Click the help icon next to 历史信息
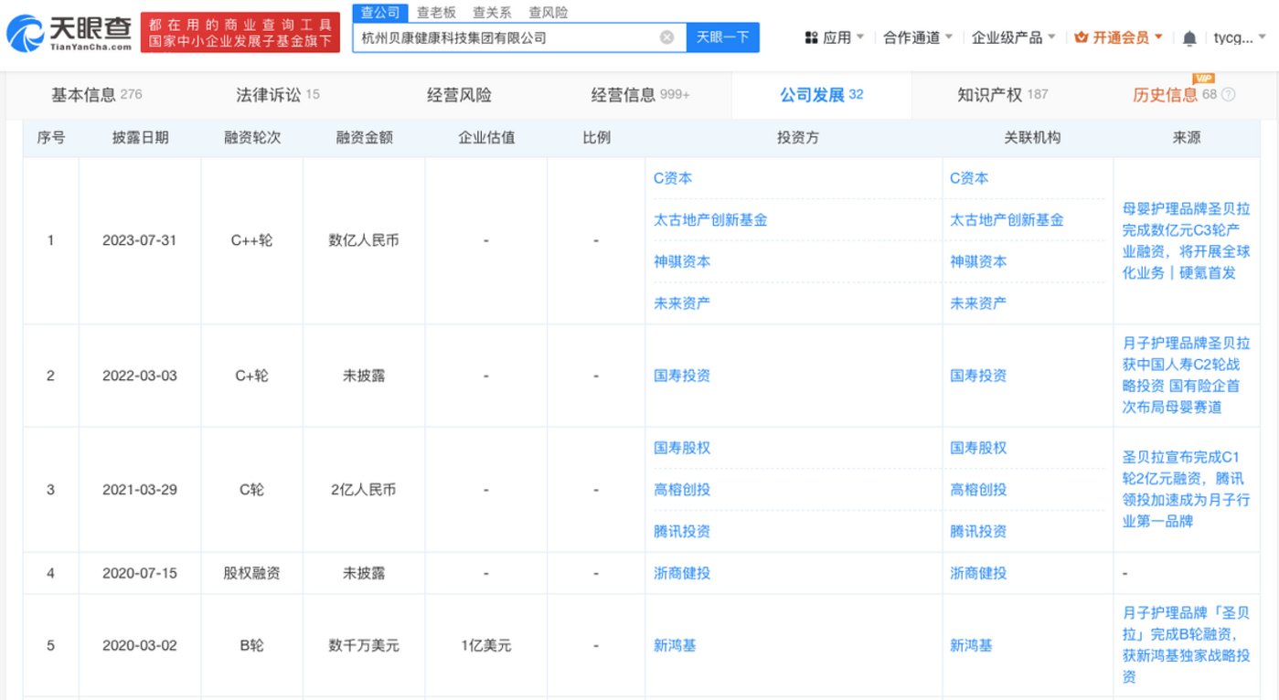The height and width of the screenshot is (700, 1279). [1228, 95]
